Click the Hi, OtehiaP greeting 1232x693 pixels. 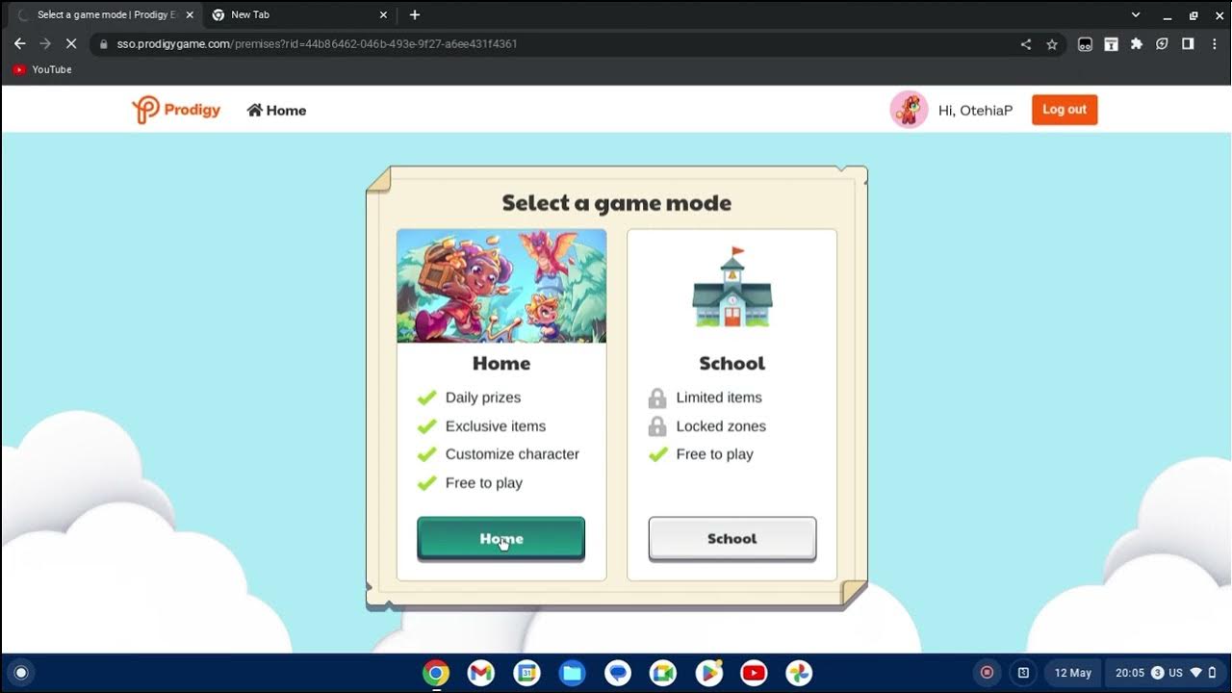(975, 111)
